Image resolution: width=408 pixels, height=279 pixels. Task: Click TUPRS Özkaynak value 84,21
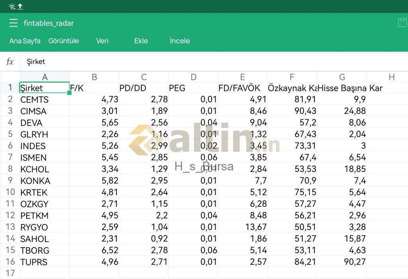pyautogui.click(x=292, y=261)
